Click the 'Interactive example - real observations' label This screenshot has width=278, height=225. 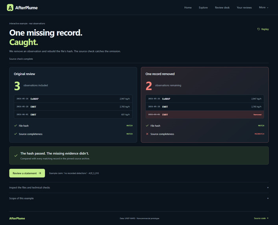tap(27, 24)
